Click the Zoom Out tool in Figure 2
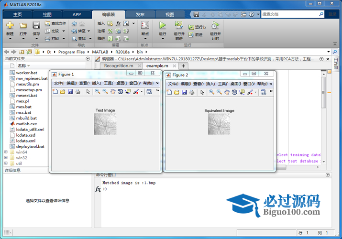Image resolution: width=342 pixels, height=239 pixels. coord(219,92)
